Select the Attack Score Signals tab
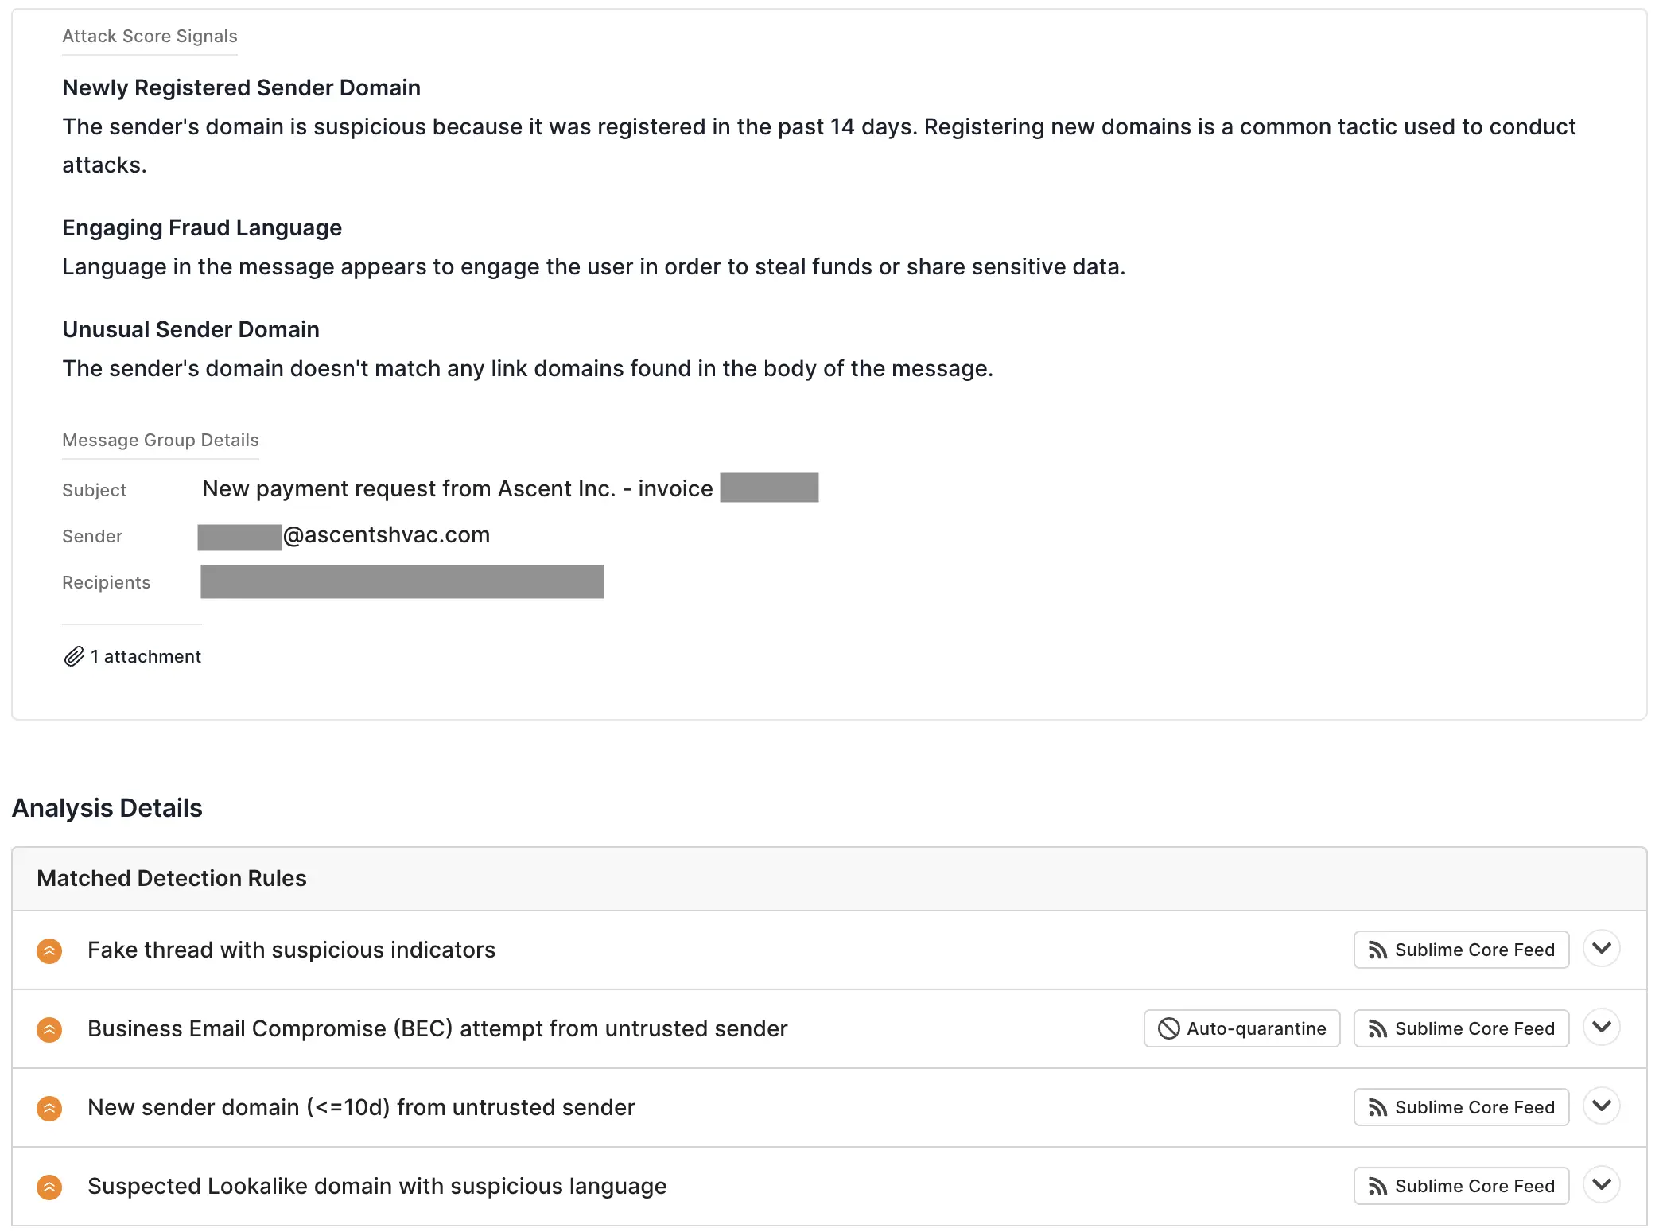 pos(150,37)
